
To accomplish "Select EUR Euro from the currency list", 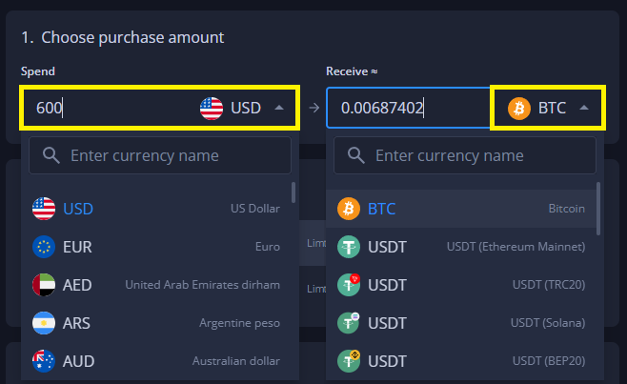I will click(157, 247).
